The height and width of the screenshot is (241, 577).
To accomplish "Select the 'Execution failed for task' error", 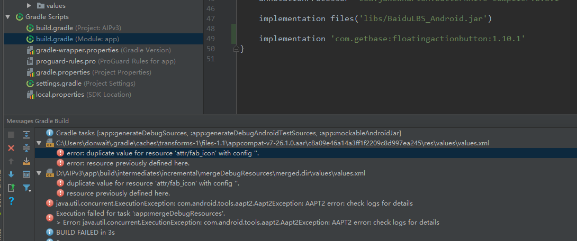I will (x=141, y=213).
